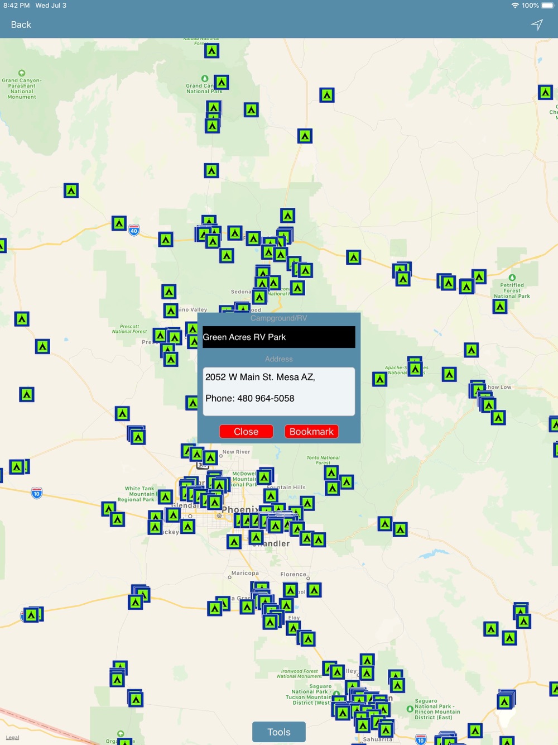Tap campground marker at Eloy
This screenshot has height=745, width=558.
[294, 628]
